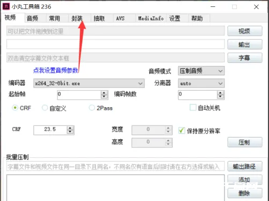Toggle the 保持原分辨率 checkbox

[x=181, y=131]
